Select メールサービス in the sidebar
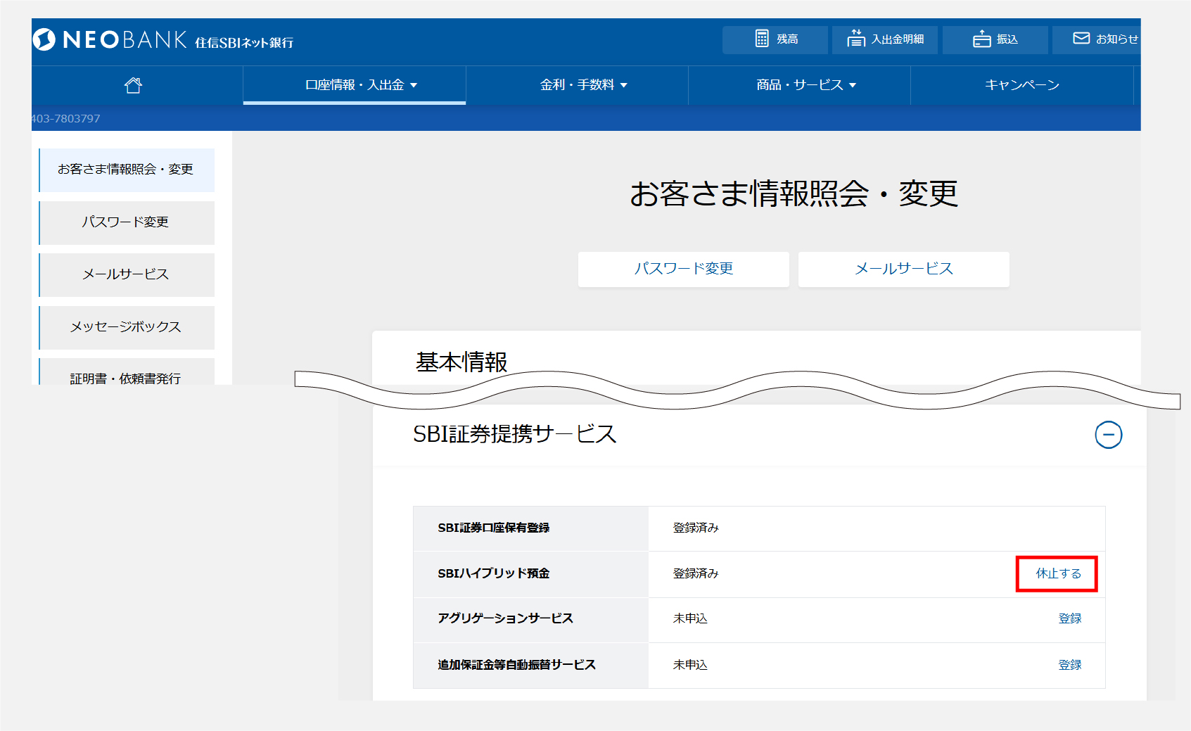Screen dimensions: 1191x731 (127, 274)
